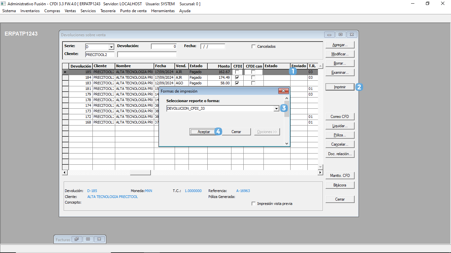Open the Tesorería menu

(108, 11)
